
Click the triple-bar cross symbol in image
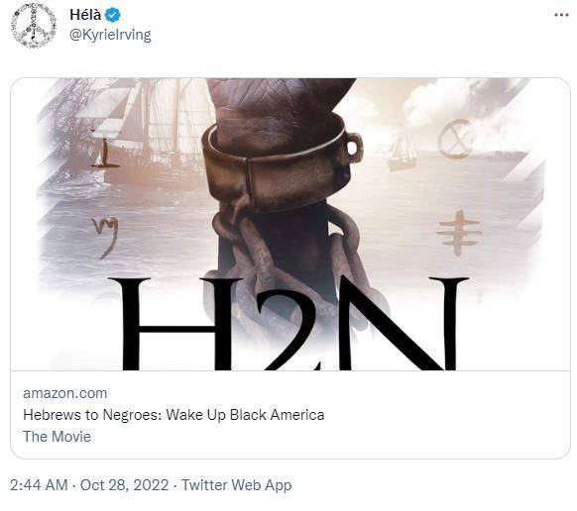[x=459, y=233]
